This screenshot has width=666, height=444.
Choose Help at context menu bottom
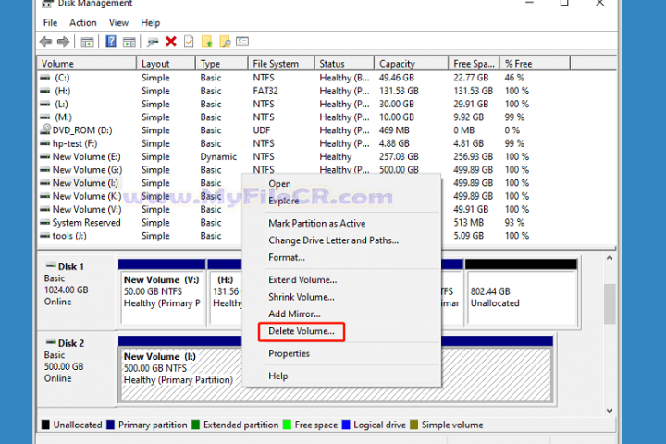point(277,376)
